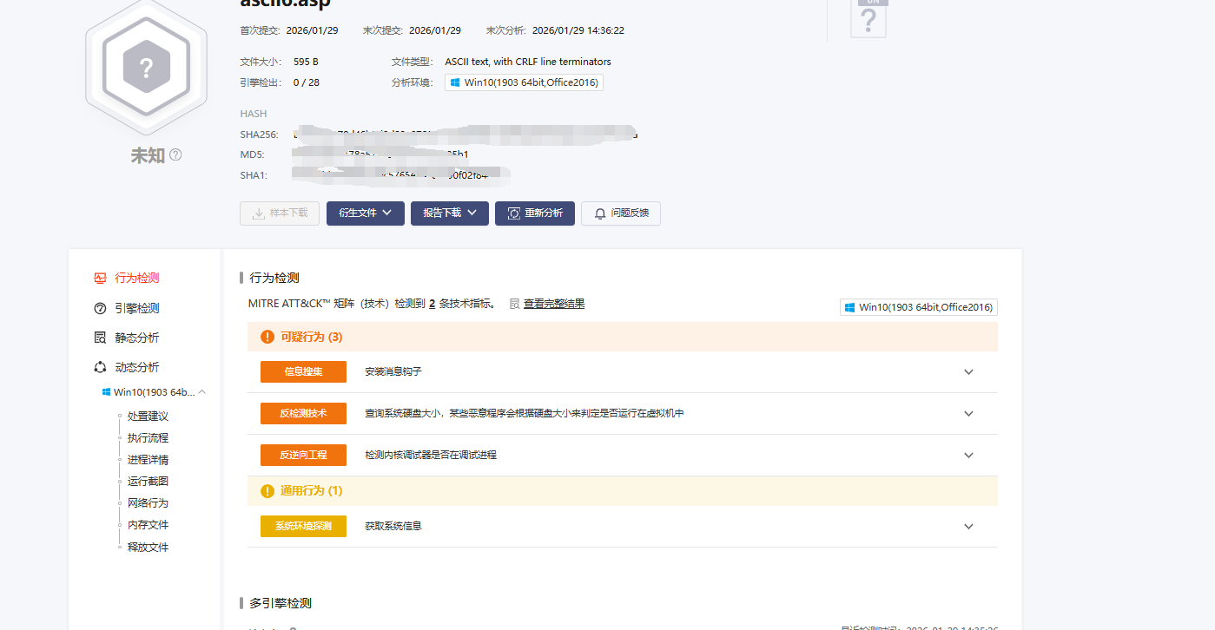Expand the 获取系统信息 row chevron
This screenshot has height=630, width=1215.
click(968, 527)
